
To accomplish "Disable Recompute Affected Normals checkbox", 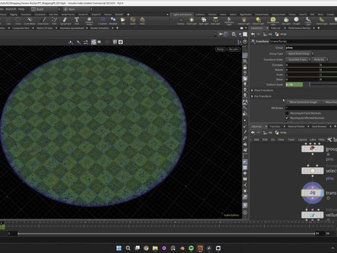I will coord(288,119).
